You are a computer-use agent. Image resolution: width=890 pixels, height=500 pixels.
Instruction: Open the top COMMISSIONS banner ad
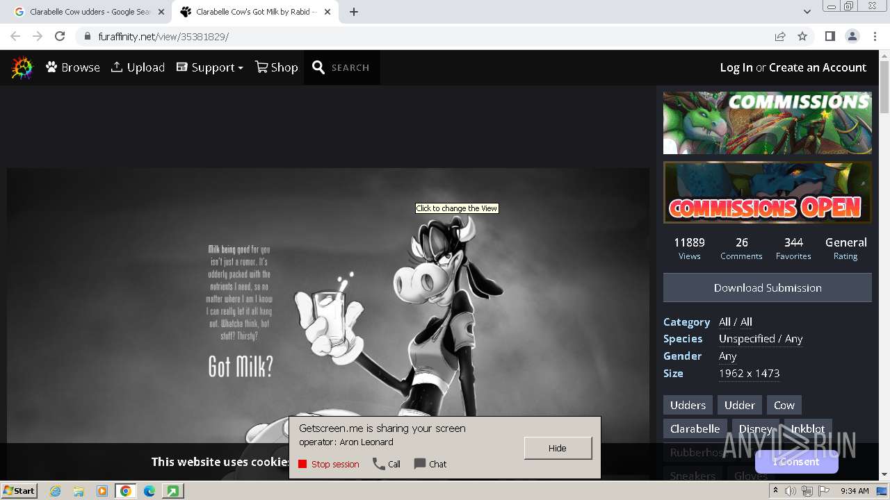(768, 123)
